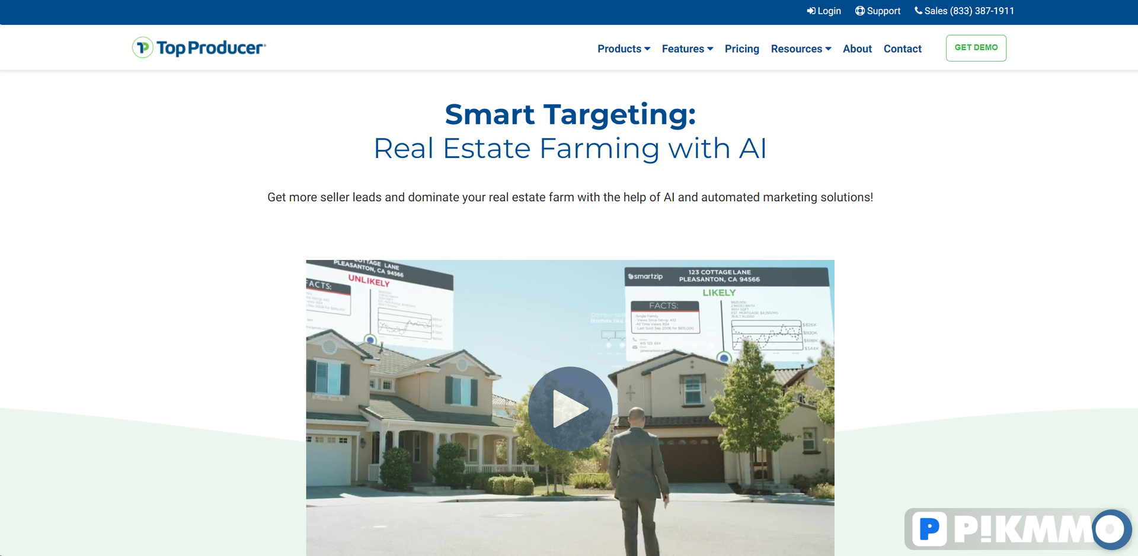Click the Support lifebuoy icon
Screen dimensions: 1138x556
pos(859,11)
